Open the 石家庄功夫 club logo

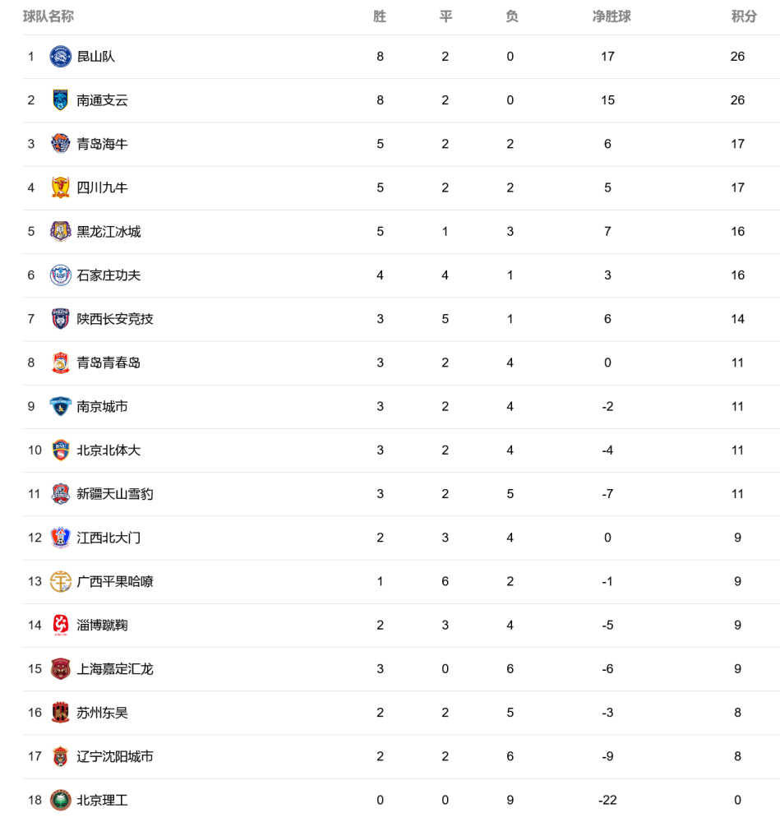[x=60, y=275]
